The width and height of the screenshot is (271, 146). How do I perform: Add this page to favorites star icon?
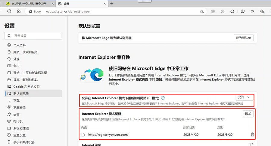coord(202,11)
